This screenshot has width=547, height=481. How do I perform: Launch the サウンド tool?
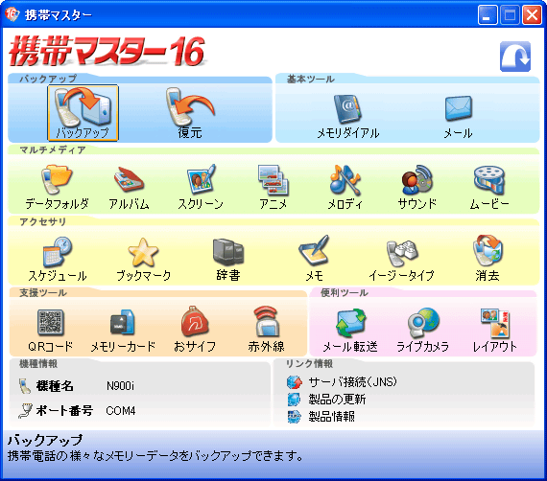416,188
